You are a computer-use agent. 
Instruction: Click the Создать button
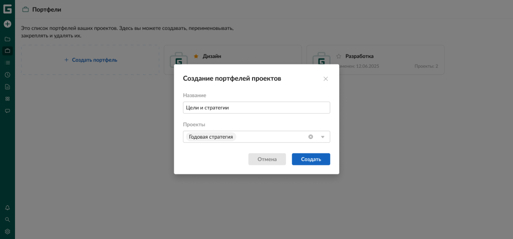tap(311, 159)
